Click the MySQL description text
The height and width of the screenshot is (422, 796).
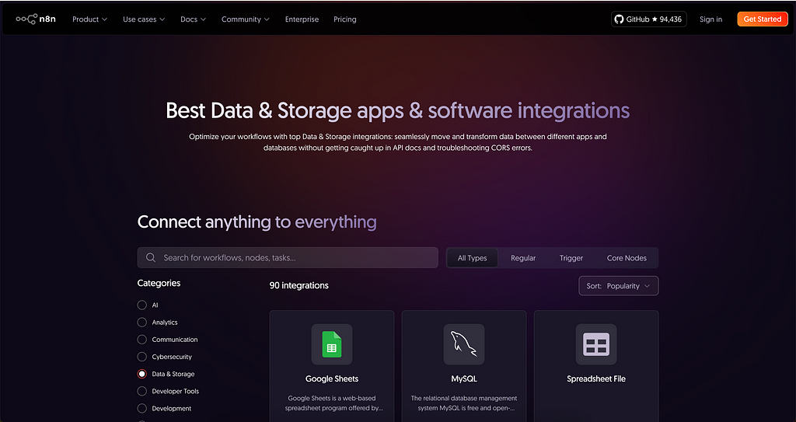[464, 403]
